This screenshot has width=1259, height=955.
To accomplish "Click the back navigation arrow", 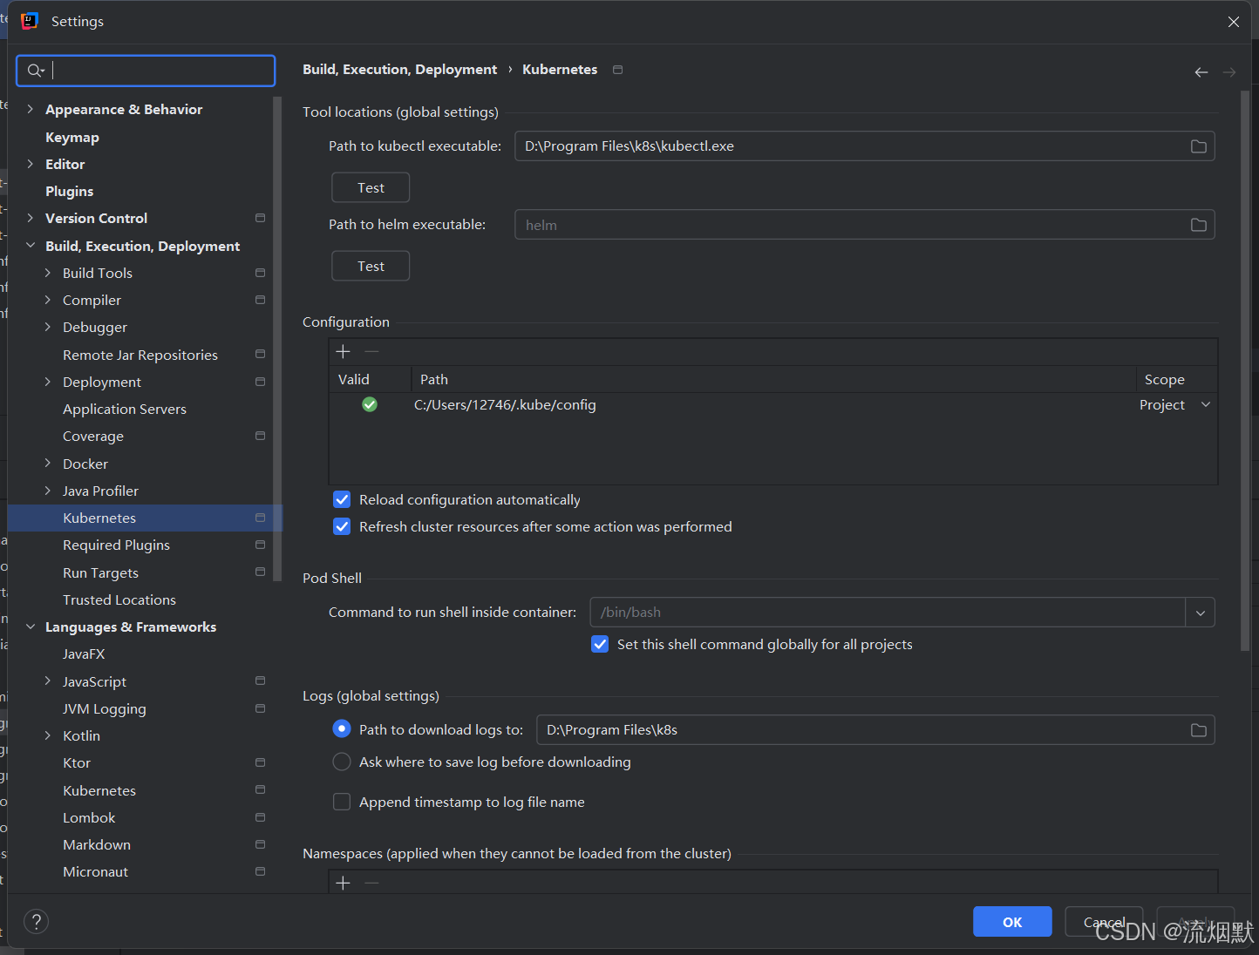I will 1201,72.
